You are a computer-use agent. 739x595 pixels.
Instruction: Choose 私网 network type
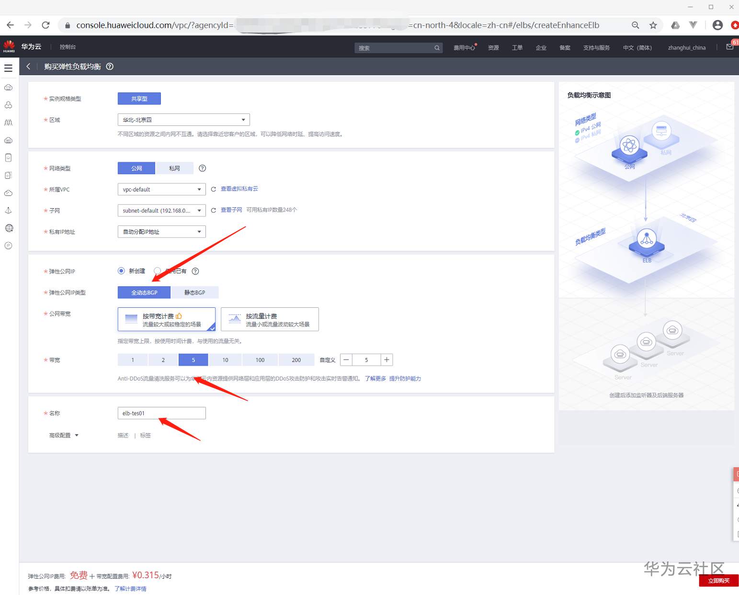pos(174,168)
